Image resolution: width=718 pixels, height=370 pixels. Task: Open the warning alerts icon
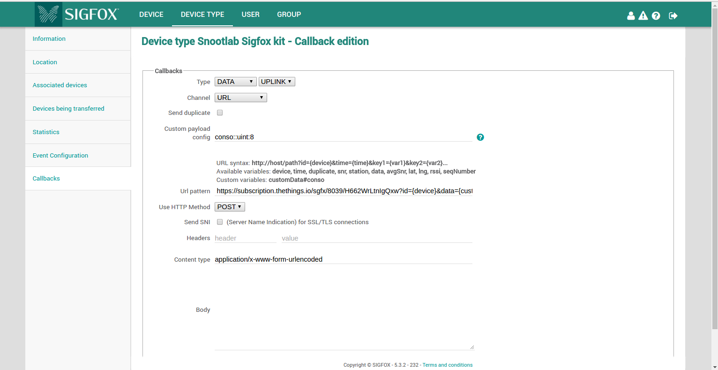(x=643, y=15)
